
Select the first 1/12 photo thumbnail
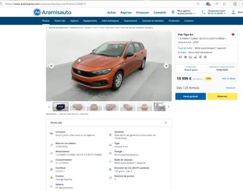click(61, 106)
